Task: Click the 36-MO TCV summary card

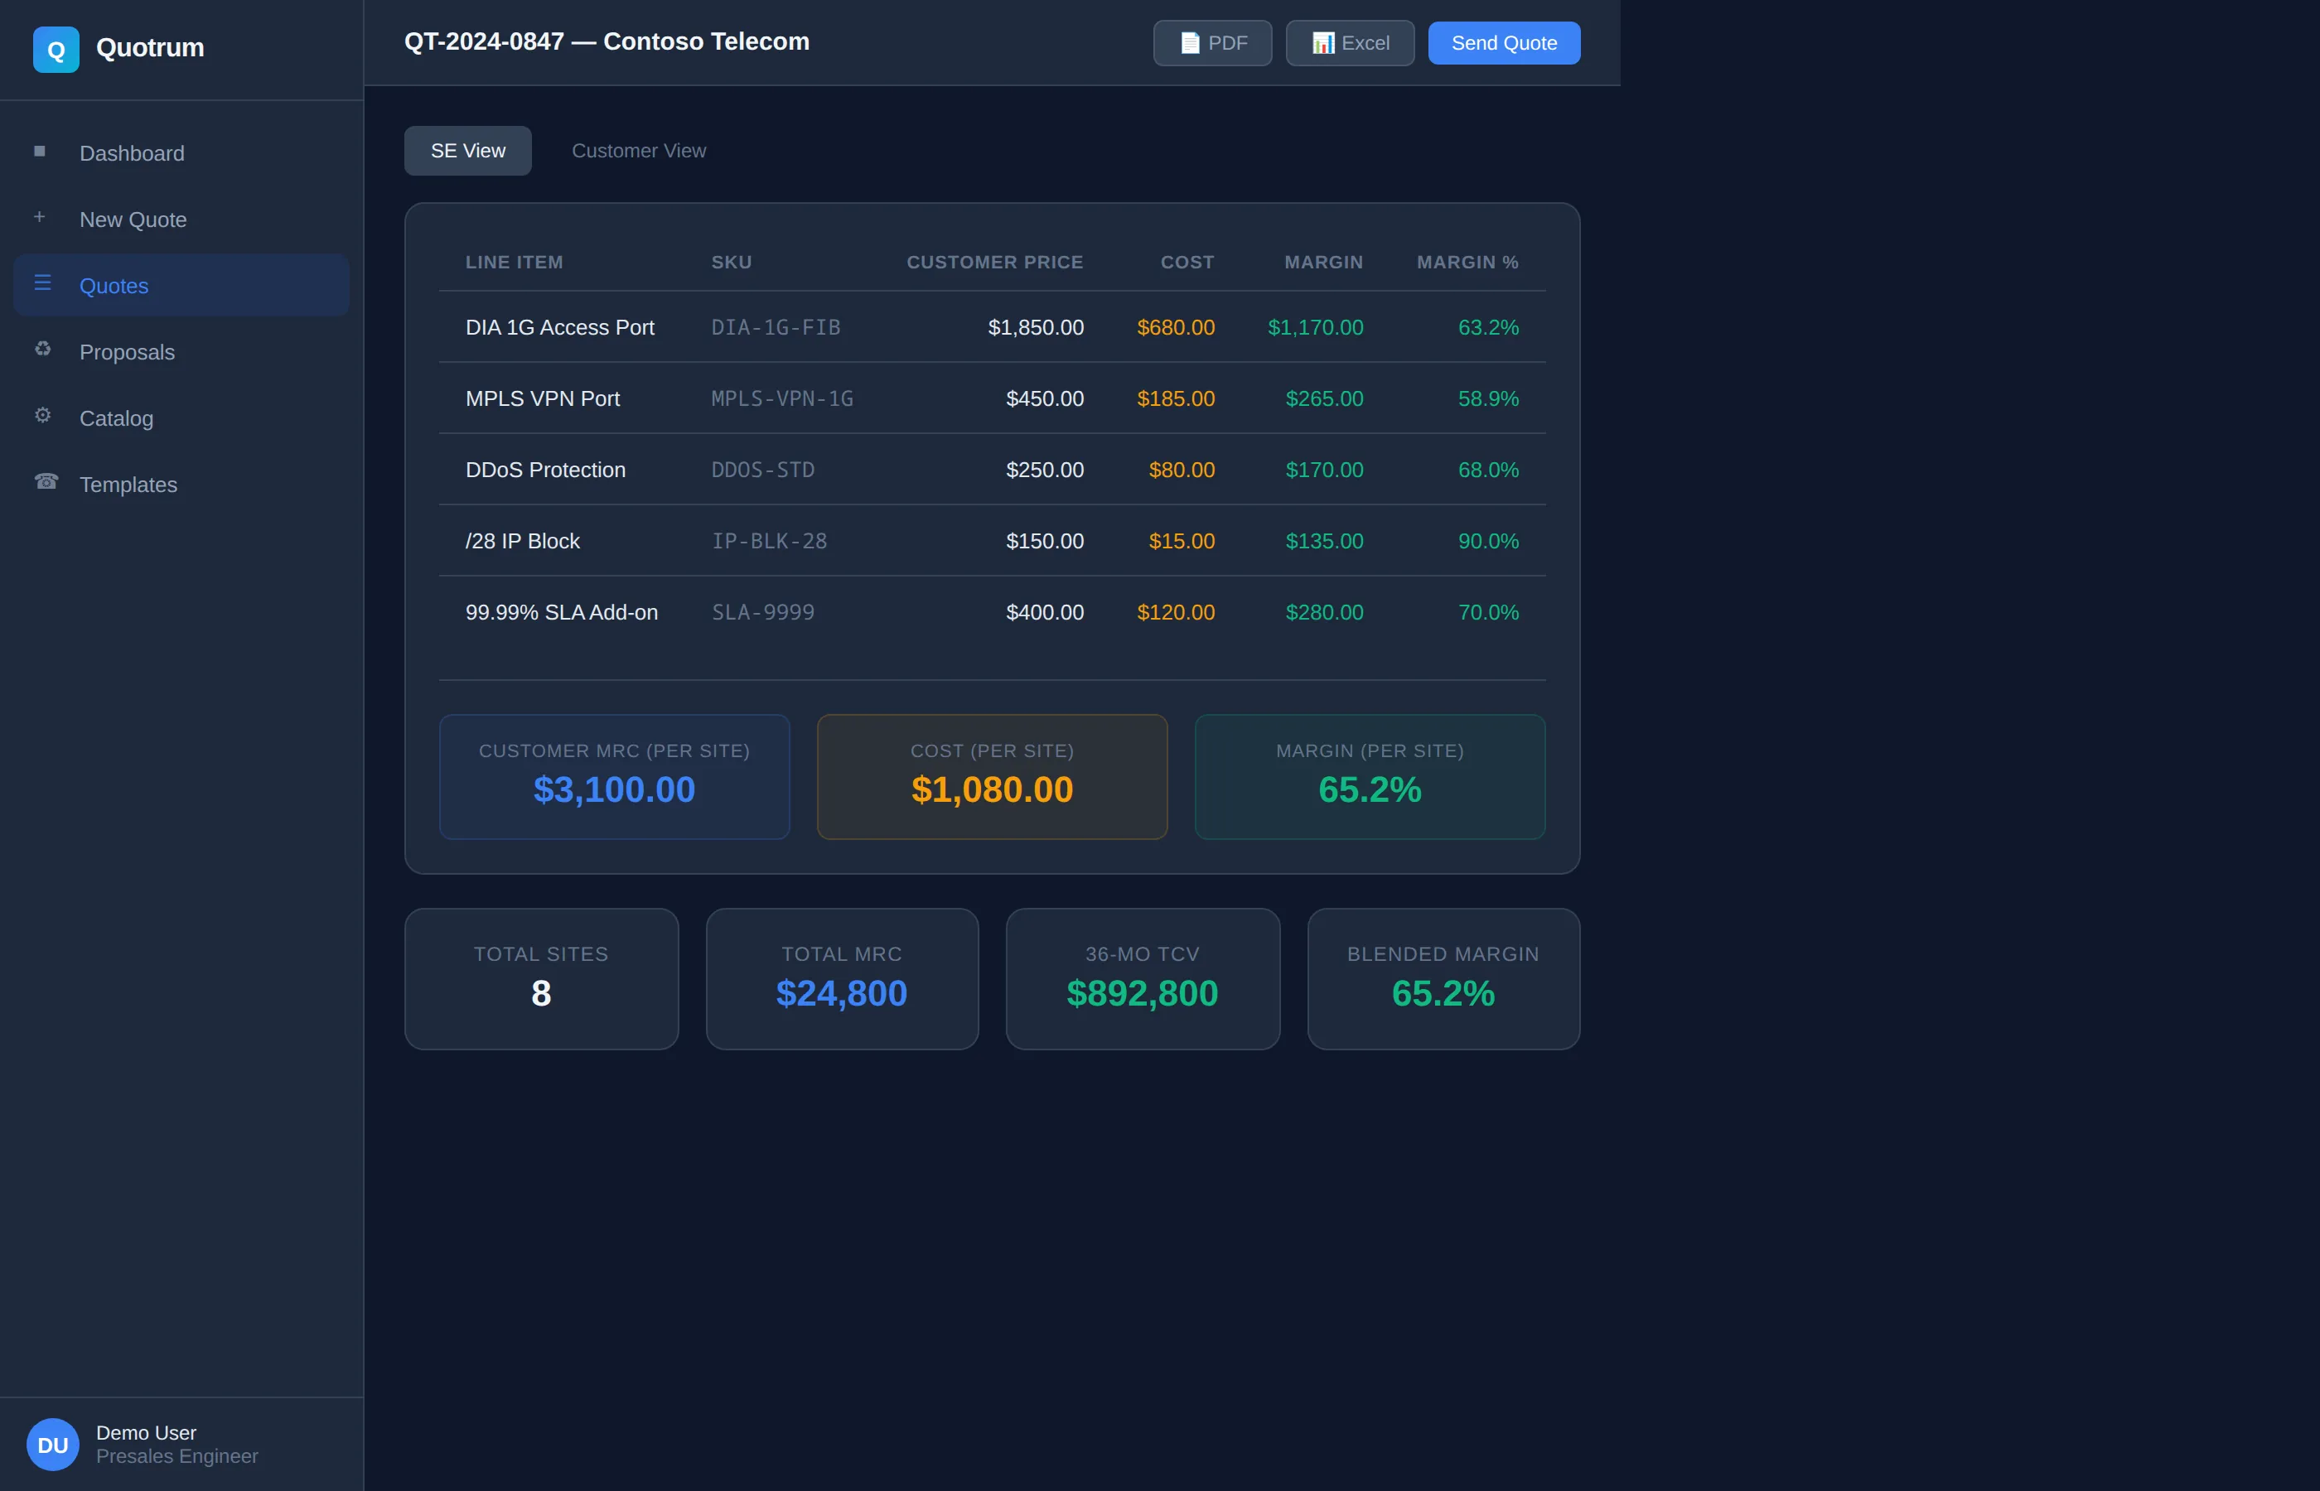Action: click(x=1142, y=979)
